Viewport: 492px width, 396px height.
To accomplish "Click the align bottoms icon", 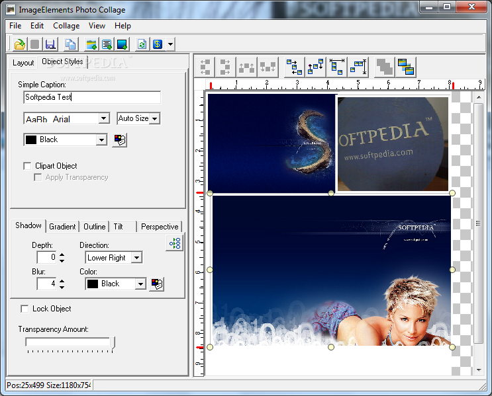I will click(x=268, y=67).
